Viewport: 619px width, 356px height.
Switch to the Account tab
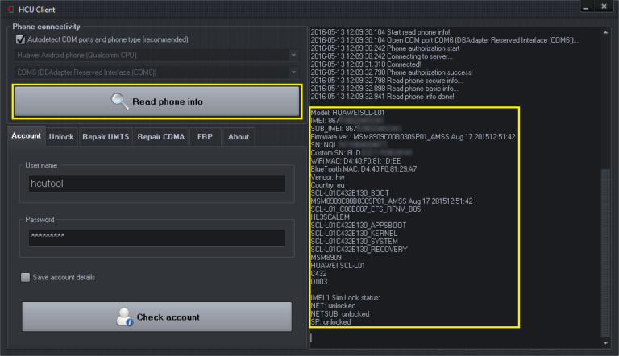pos(27,136)
